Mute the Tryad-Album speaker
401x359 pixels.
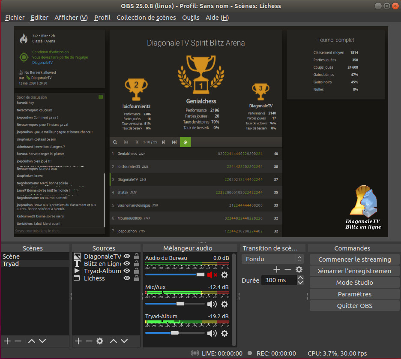[x=212, y=333]
